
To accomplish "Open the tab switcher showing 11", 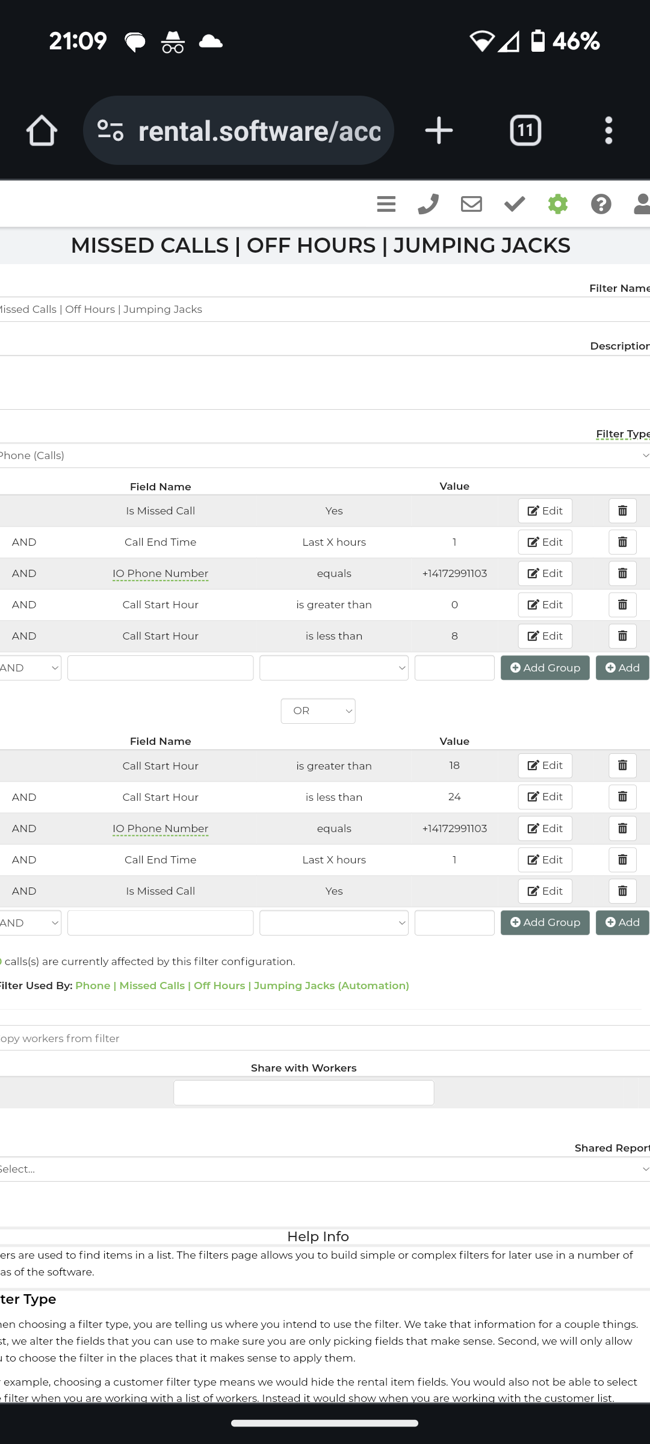I will click(x=525, y=131).
